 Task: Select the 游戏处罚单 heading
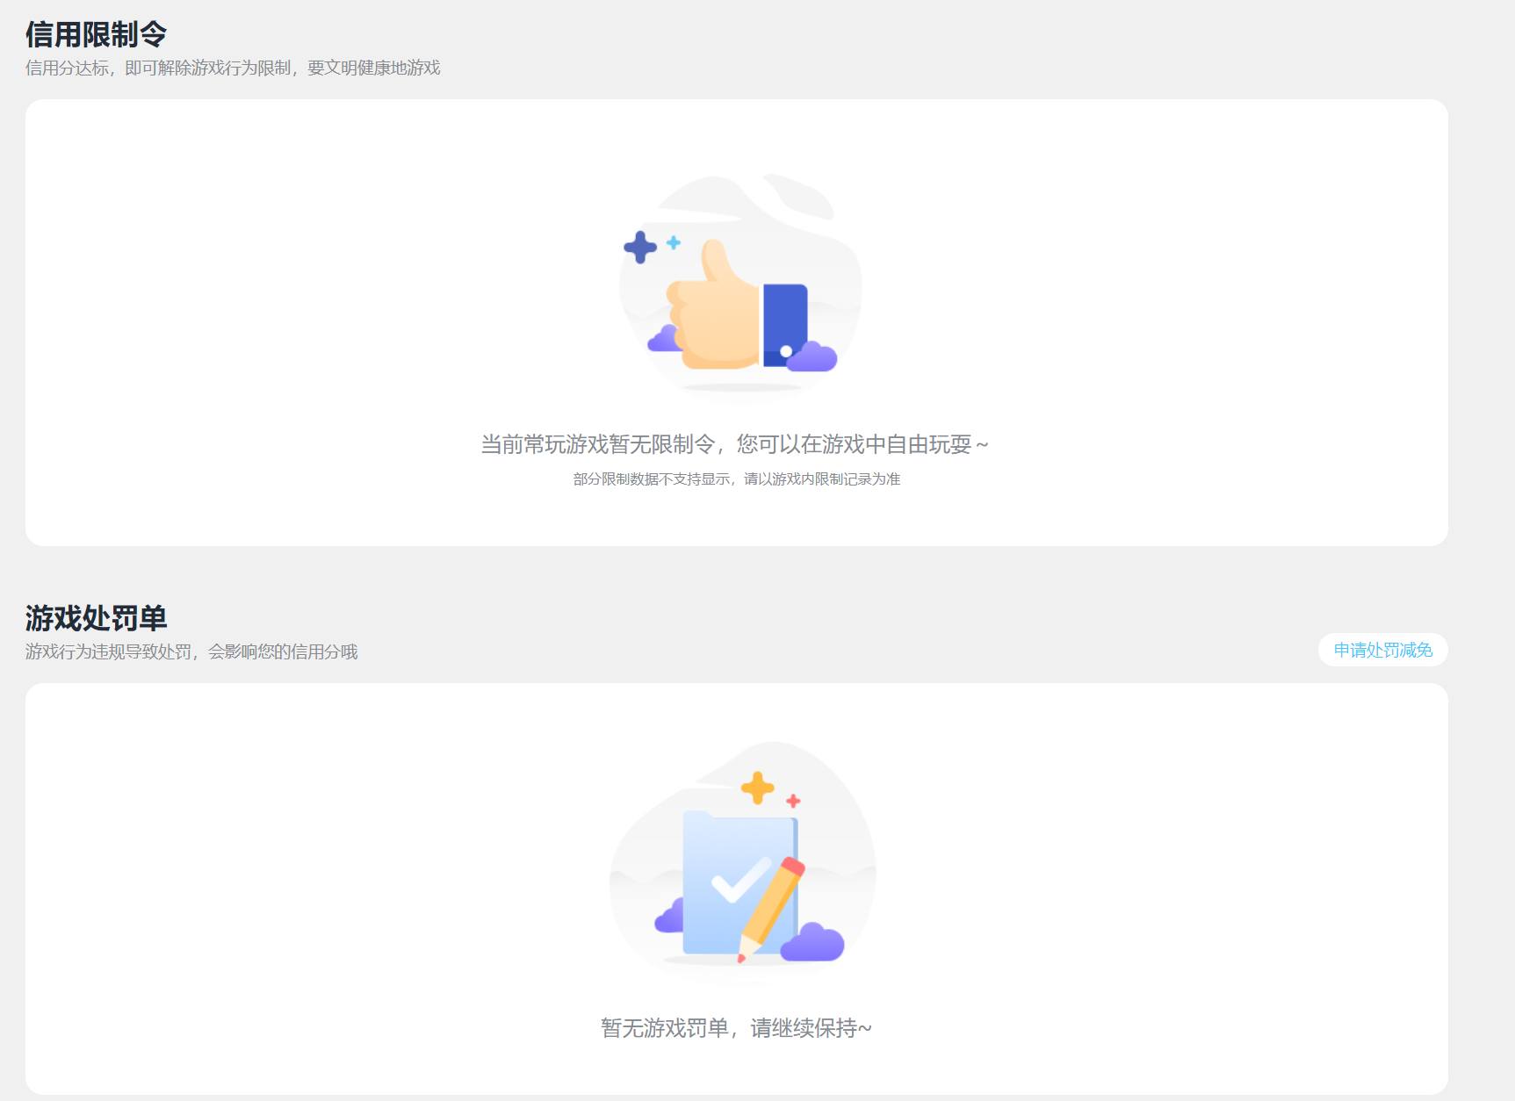96,617
